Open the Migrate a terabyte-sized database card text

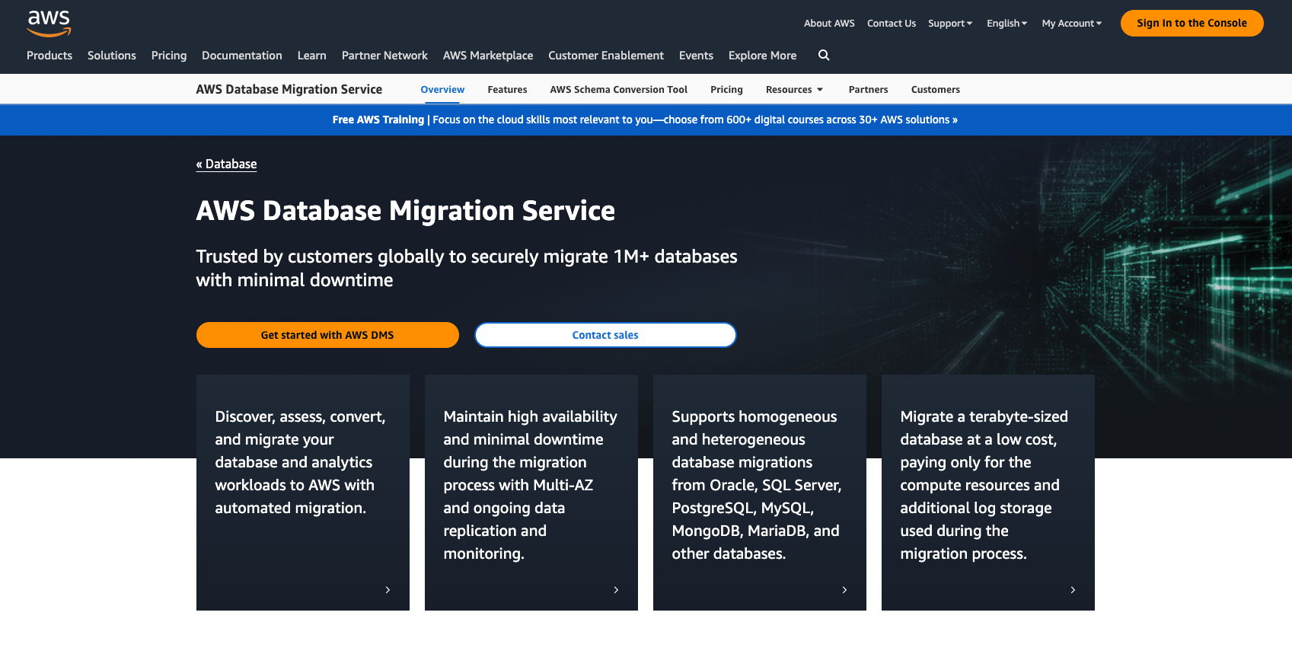pos(984,485)
